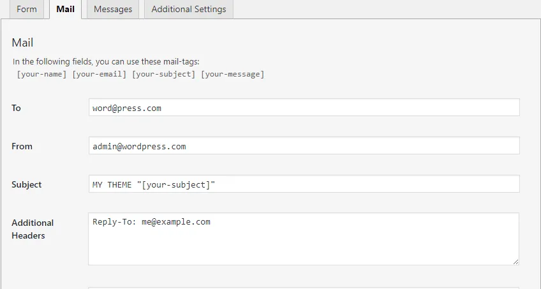Click the [your-name] mail-tag
Viewport: 541px width, 289px height.
click(x=41, y=74)
